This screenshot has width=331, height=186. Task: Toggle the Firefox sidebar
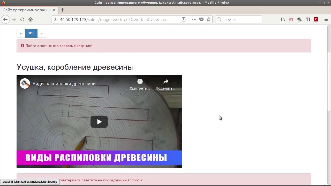[308, 19]
